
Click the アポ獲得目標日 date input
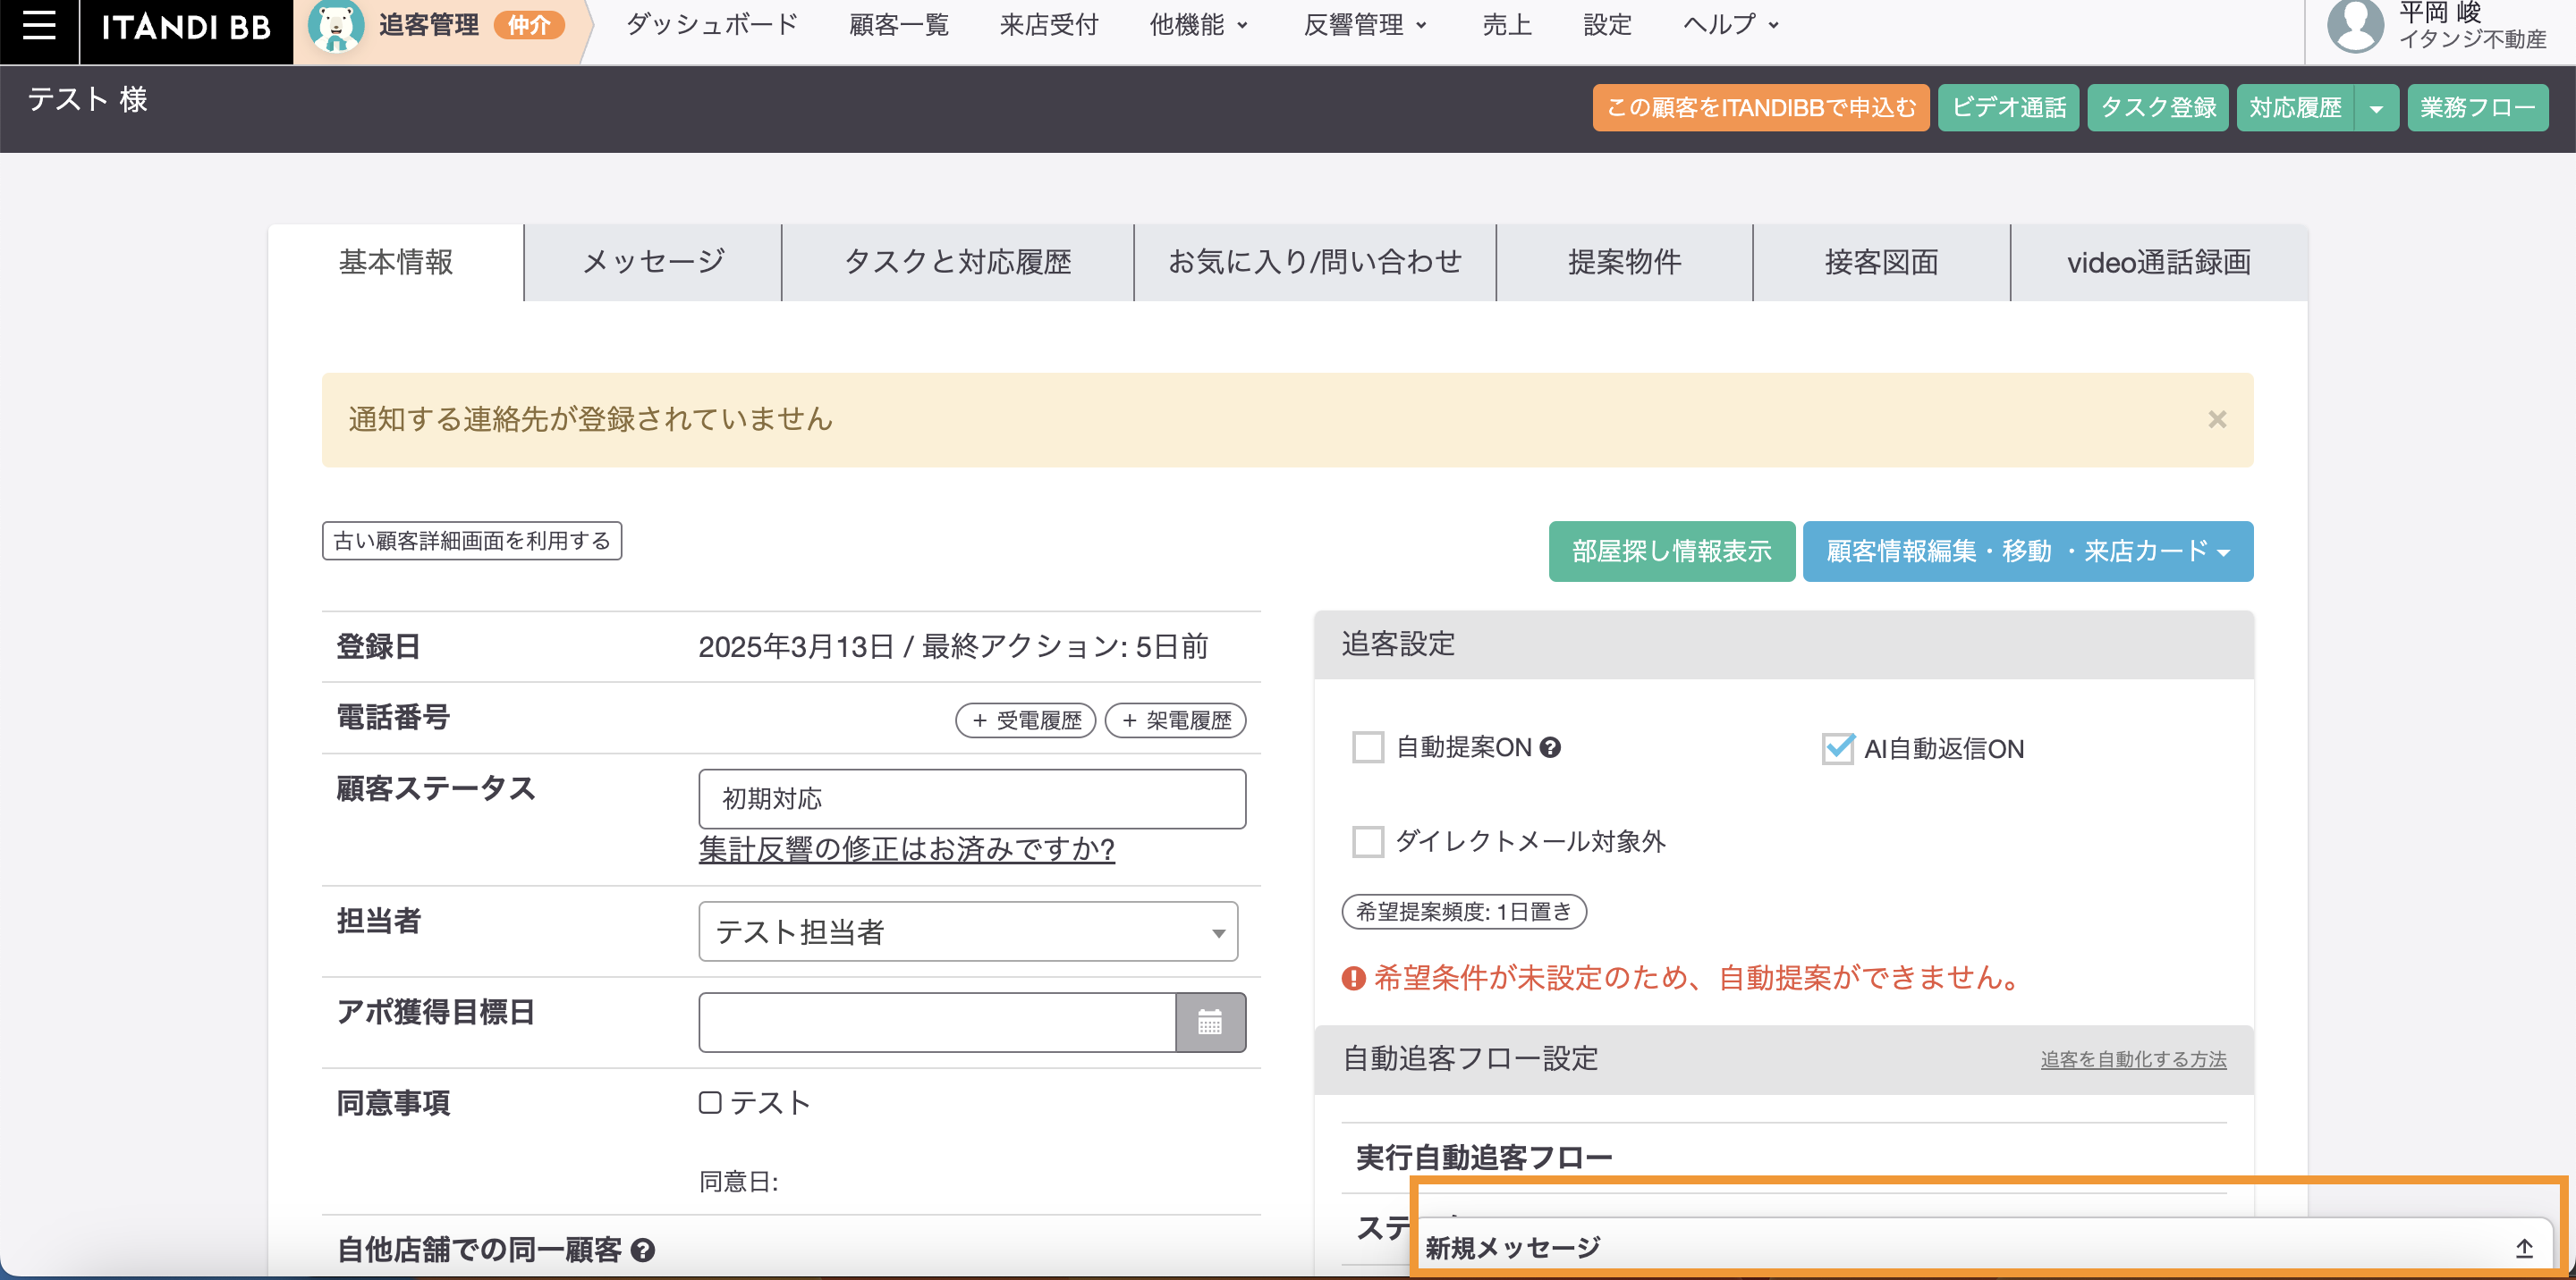937,1023
